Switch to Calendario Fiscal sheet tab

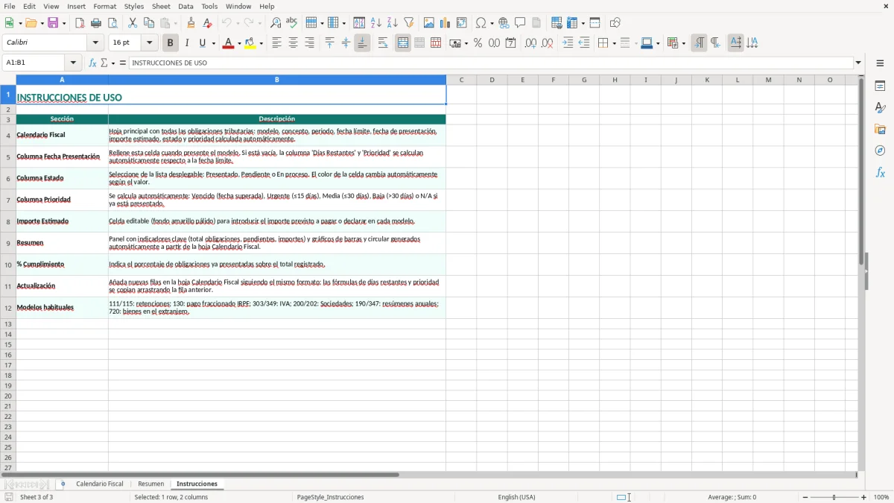(x=100, y=484)
